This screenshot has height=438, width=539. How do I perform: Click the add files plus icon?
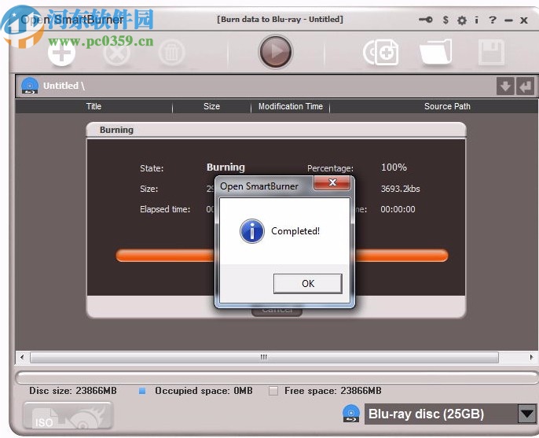[x=61, y=53]
